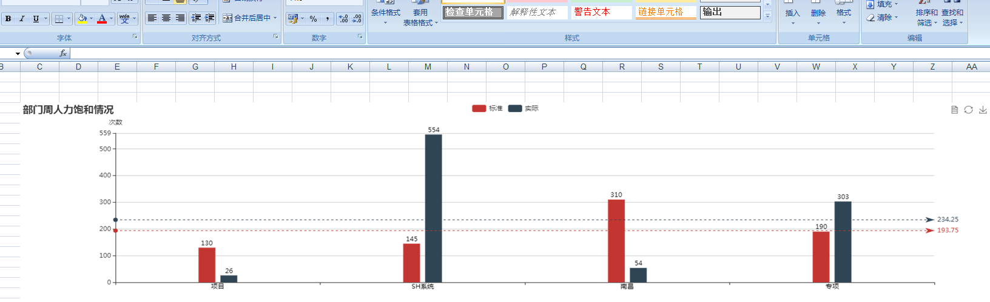Open the 排序和筛选 dropdown

point(926,18)
